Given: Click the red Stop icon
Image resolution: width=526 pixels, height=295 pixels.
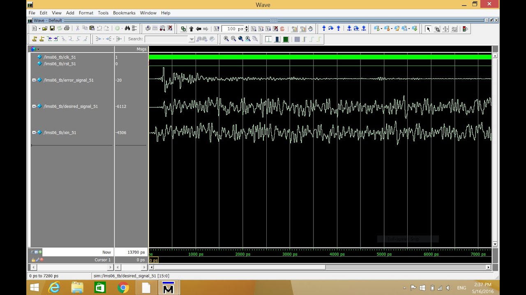Looking at the screenshot, I should 282,29.
